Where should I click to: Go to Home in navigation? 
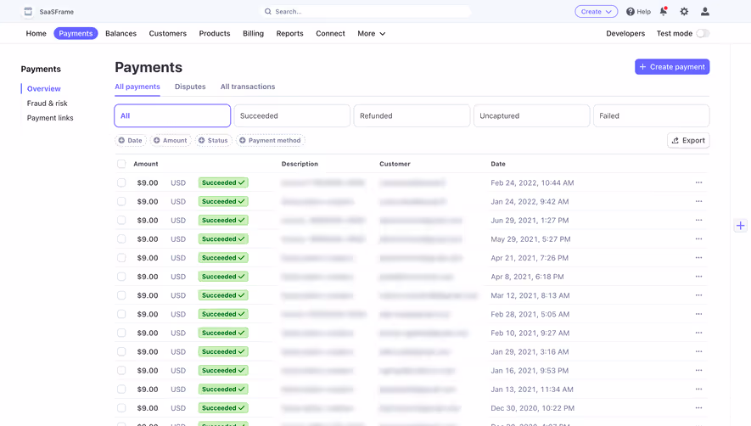pyautogui.click(x=36, y=34)
